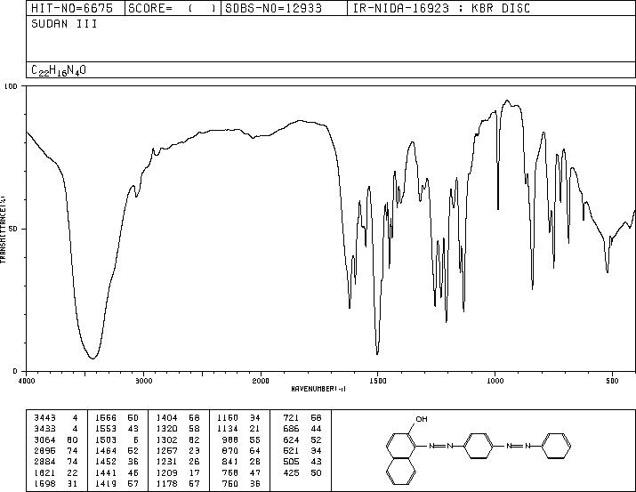Image resolution: width=636 pixels, height=492 pixels.
Task: Click the molecular formula C22H16N4O
Action: 59,70
